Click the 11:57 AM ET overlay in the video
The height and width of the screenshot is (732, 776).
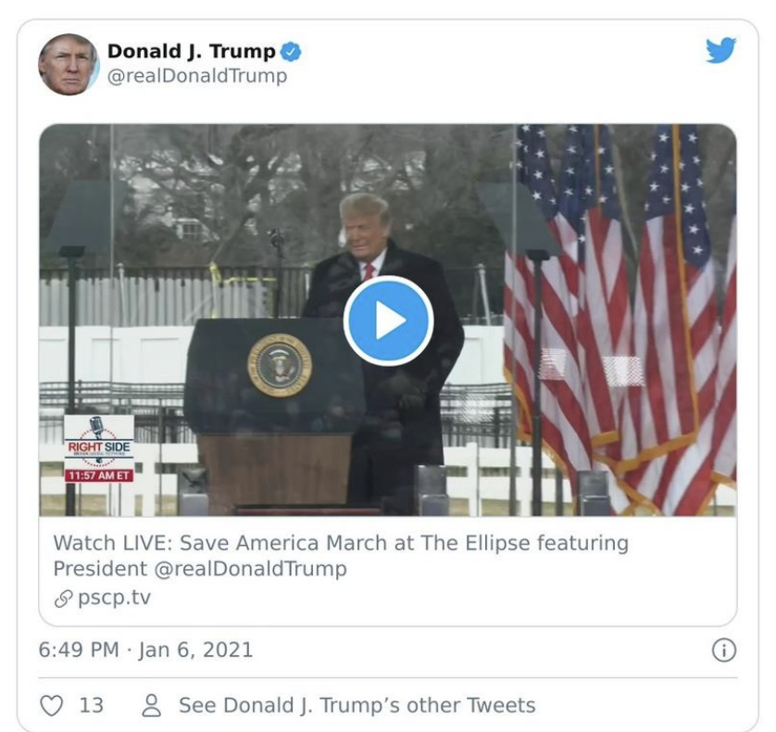coord(99,475)
